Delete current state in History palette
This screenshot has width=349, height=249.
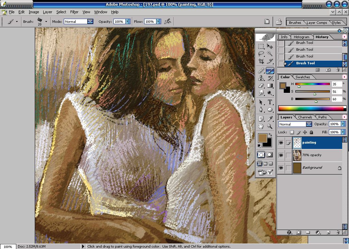pos(338,70)
